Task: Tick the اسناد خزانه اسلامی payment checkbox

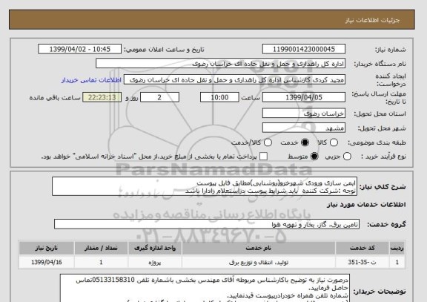Action: click(263, 157)
